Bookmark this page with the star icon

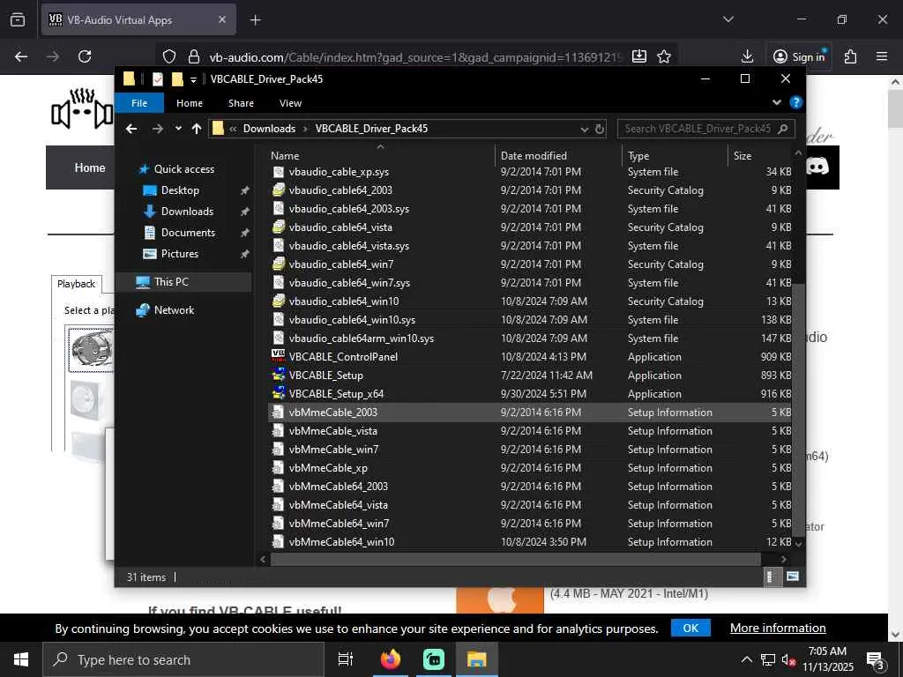[x=664, y=56]
